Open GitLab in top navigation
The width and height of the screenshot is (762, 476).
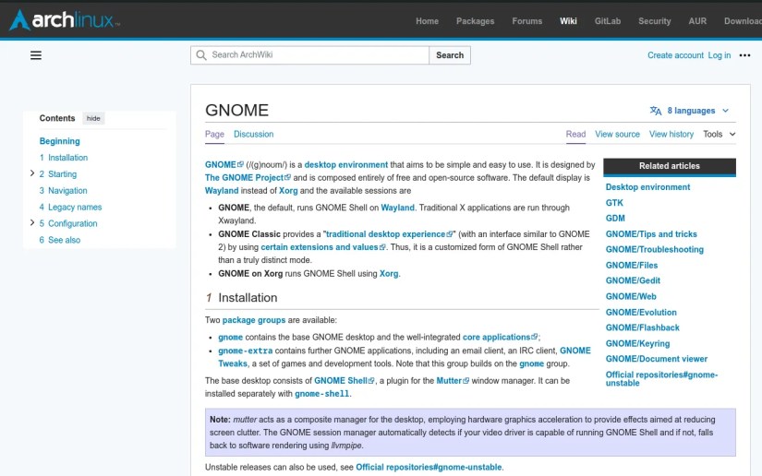pyautogui.click(x=608, y=21)
